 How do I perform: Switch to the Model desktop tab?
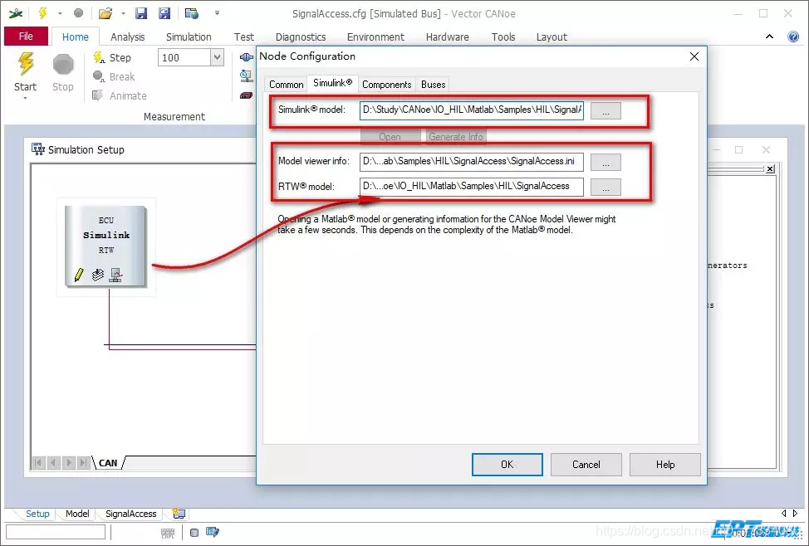coord(77,514)
